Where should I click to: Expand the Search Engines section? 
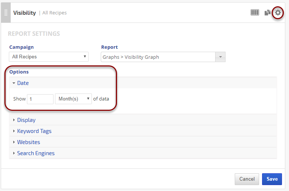35,153
